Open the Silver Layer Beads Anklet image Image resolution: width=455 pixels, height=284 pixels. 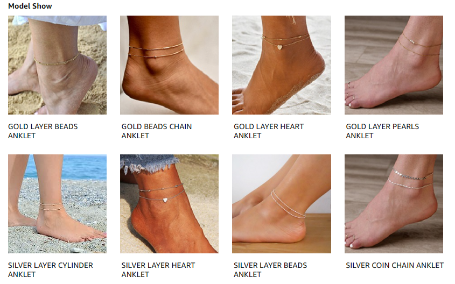coord(282,204)
